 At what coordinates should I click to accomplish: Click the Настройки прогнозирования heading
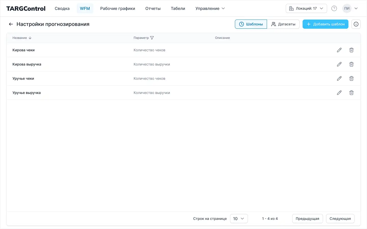pyautogui.click(x=53, y=24)
